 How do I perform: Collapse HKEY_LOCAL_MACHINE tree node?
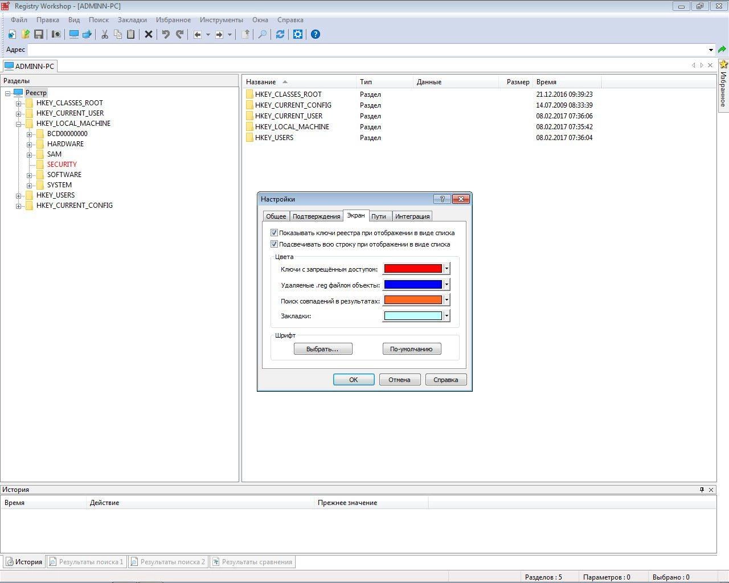tap(19, 124)
